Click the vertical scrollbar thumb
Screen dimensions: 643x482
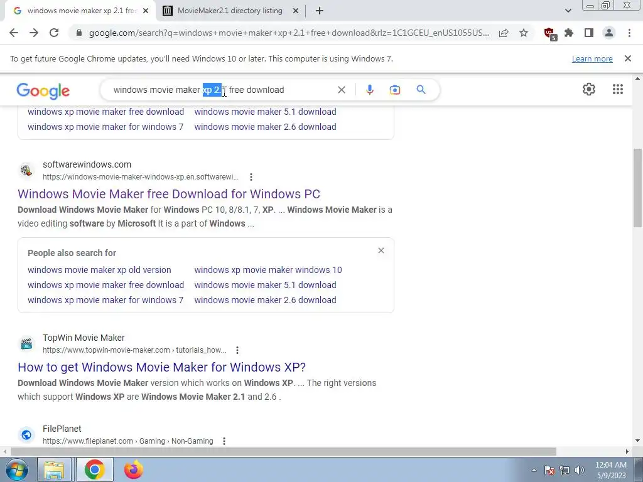click(637, 188)
